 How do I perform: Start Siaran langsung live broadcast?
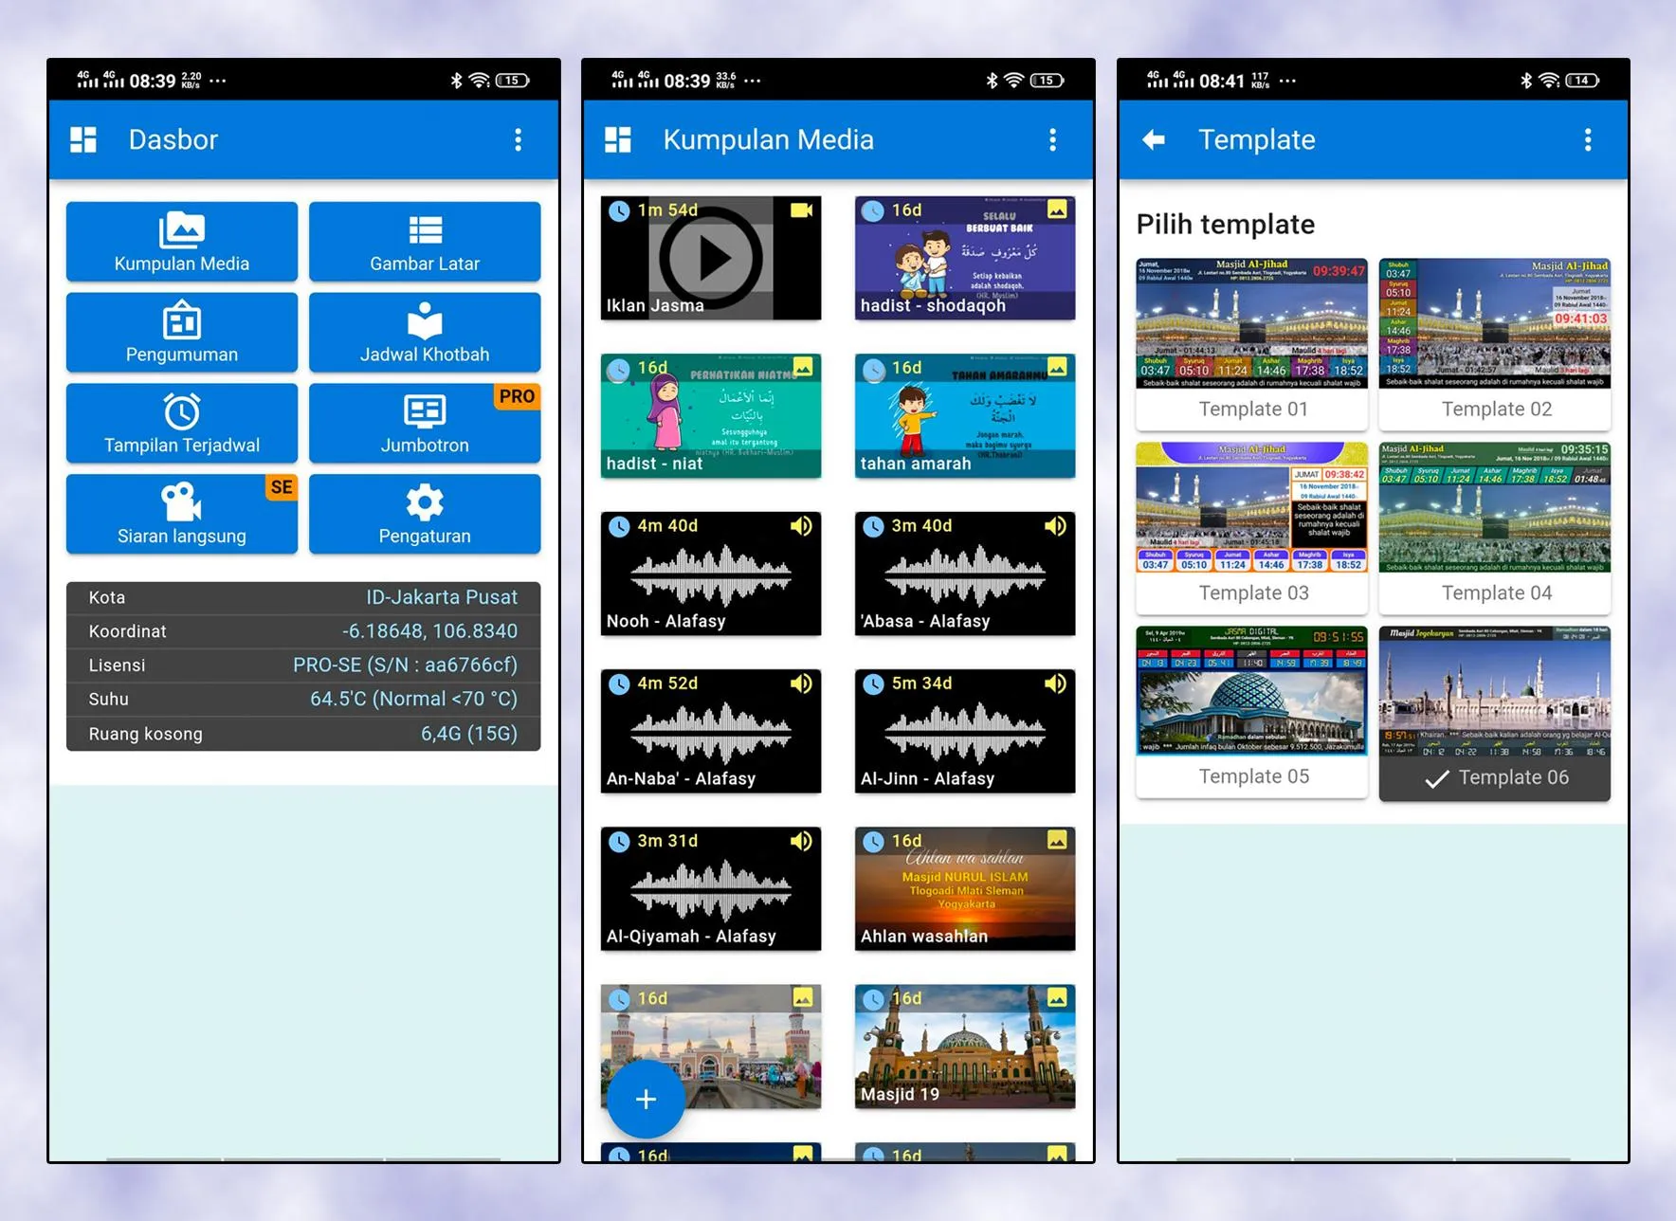pyautogui.click(x=182, y=515)
